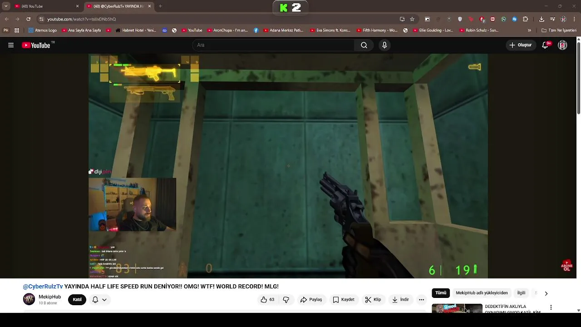Open Fifth Harmony bookmark

377,30
